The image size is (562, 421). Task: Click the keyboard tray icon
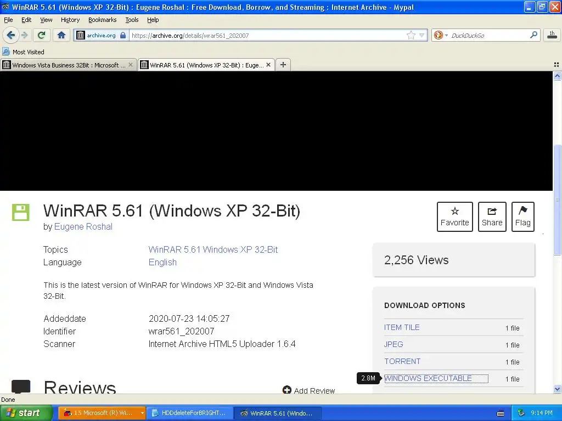pos(501,413)
